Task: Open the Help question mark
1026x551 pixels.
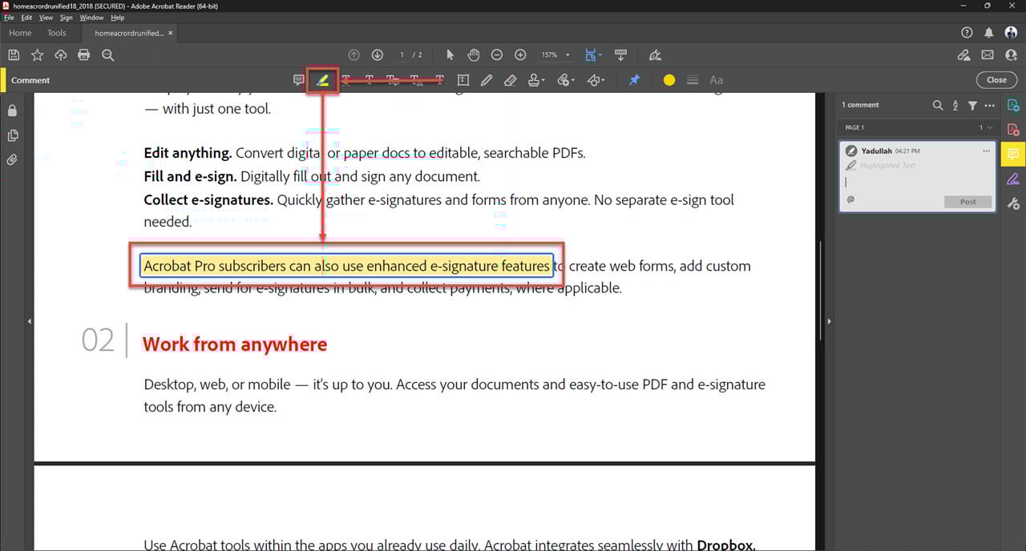Action: click(x=967, y=33)
